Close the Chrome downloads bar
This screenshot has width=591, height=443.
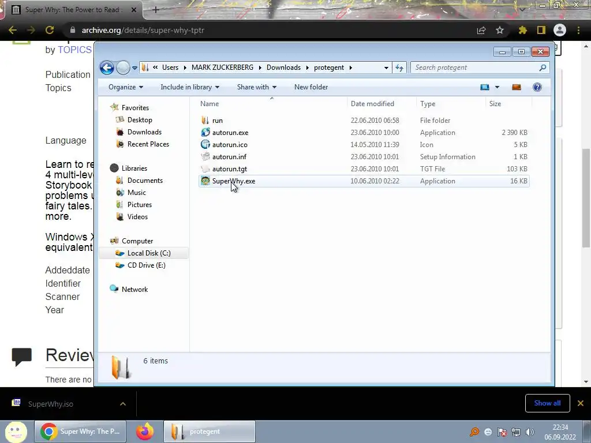tap(581, 403)
